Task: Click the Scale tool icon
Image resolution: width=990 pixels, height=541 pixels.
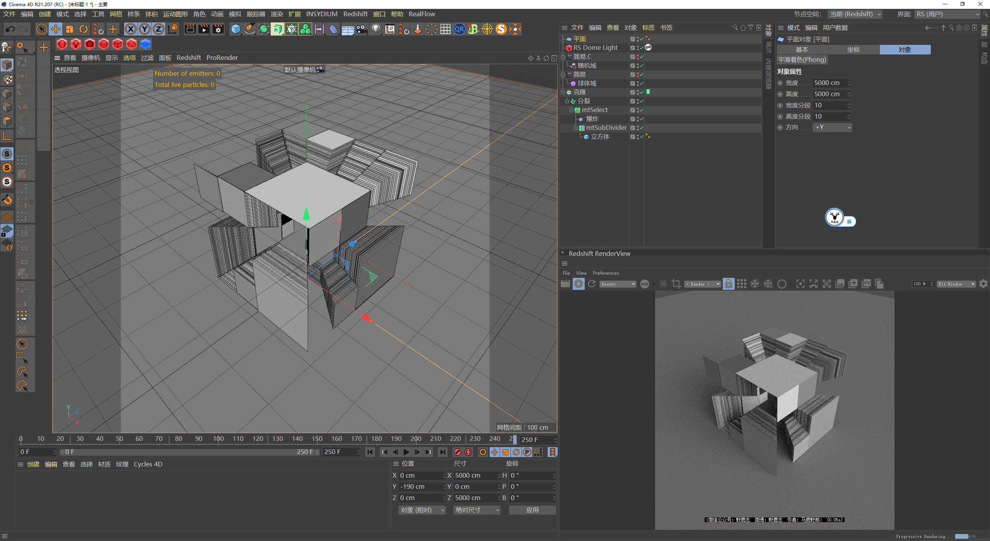Action: tap(70, 29)
